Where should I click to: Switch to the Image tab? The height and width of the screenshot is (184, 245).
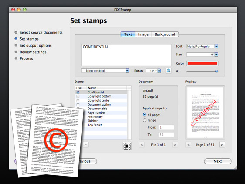[x=143, y=34]
